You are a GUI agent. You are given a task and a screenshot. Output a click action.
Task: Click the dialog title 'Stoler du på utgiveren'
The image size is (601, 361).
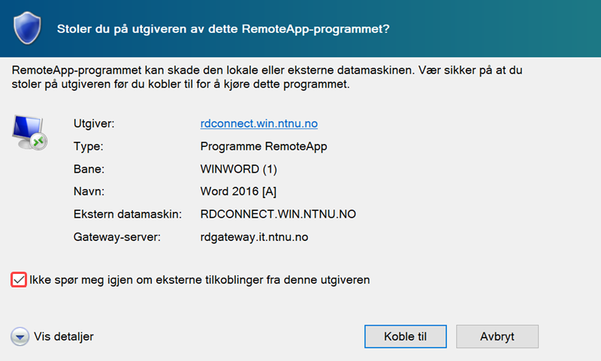click(223, 29)
